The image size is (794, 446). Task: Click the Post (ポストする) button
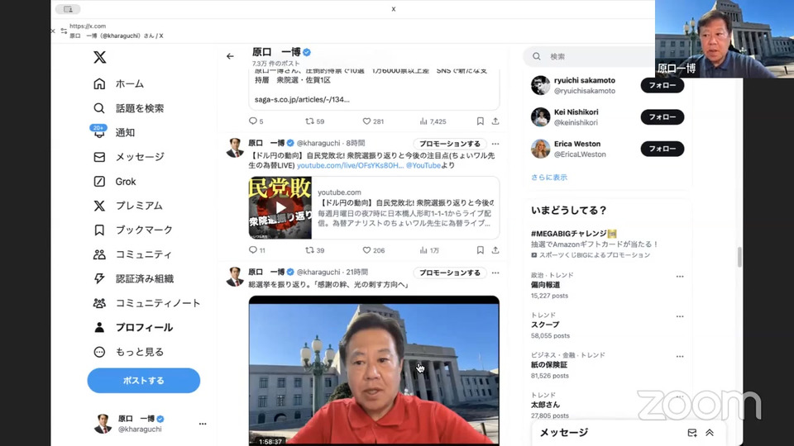point(144,380)
